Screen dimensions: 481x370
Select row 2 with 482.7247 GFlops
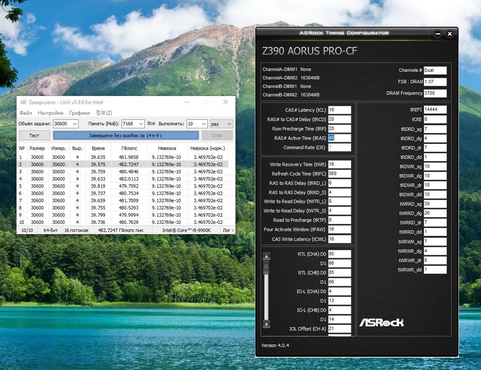pyautogui.click(x=122, y=164)
